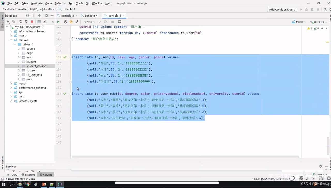Select the emp table
This screenshot has height=188, width=331.
pyautogui.click(x=29, y=57)
